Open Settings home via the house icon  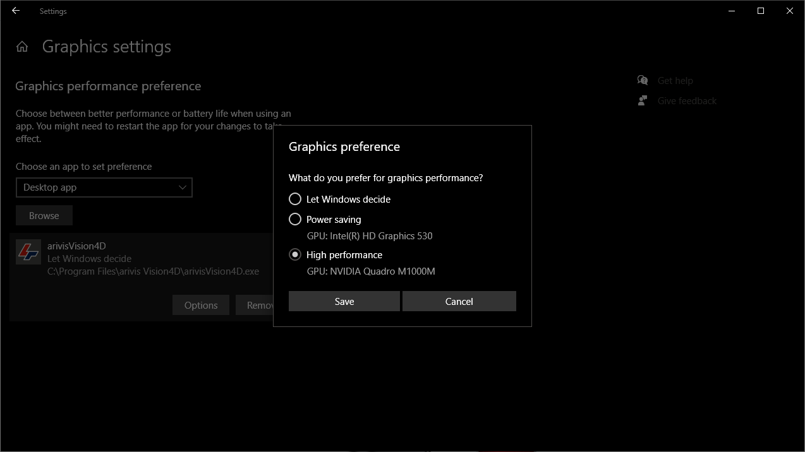(22, 47)
